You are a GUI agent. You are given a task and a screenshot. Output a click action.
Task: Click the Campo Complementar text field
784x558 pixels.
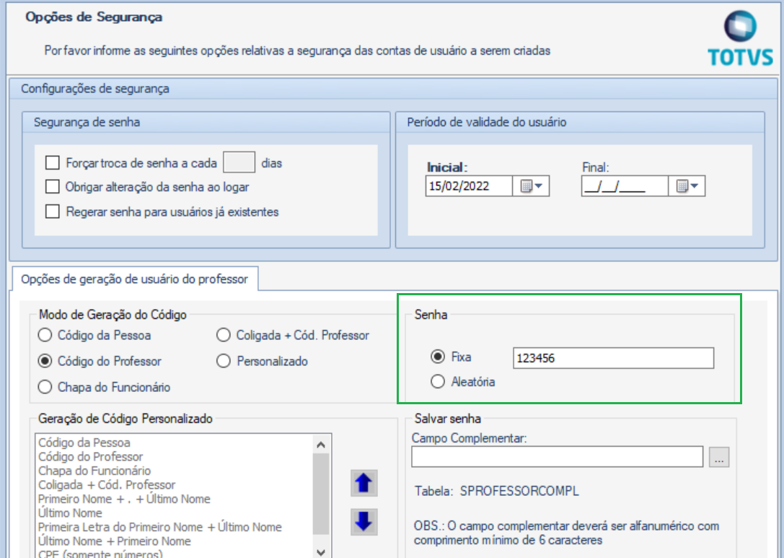[558, 457]
